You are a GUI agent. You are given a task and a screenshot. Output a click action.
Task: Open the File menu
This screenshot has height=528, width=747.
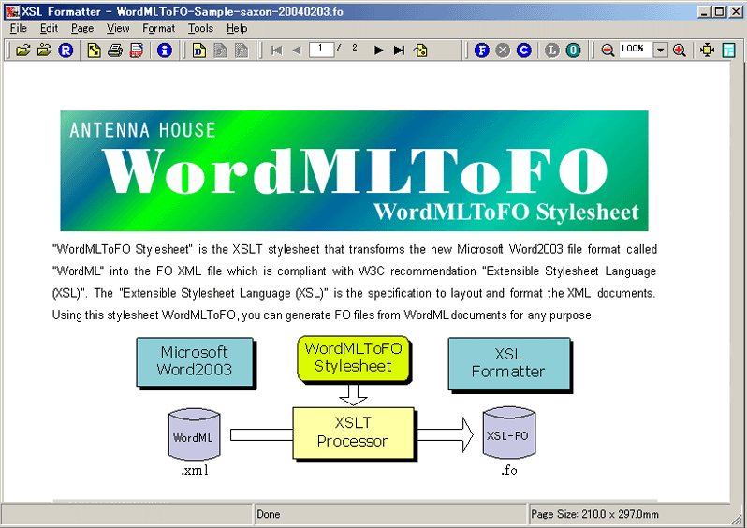[x=19, y=29]
